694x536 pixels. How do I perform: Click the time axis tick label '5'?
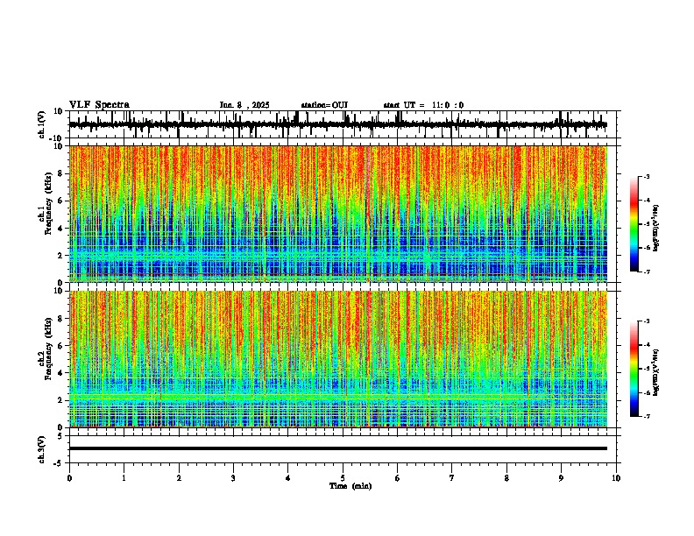click(x=343, y=478)
